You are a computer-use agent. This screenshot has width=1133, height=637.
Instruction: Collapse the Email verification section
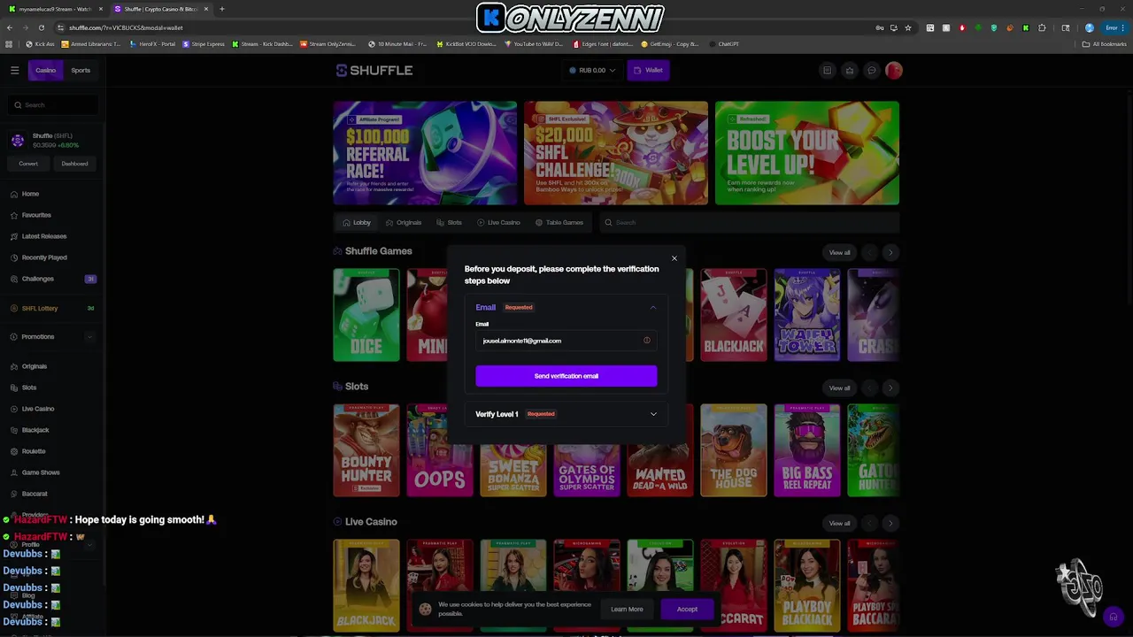click(x=653, y=307)
